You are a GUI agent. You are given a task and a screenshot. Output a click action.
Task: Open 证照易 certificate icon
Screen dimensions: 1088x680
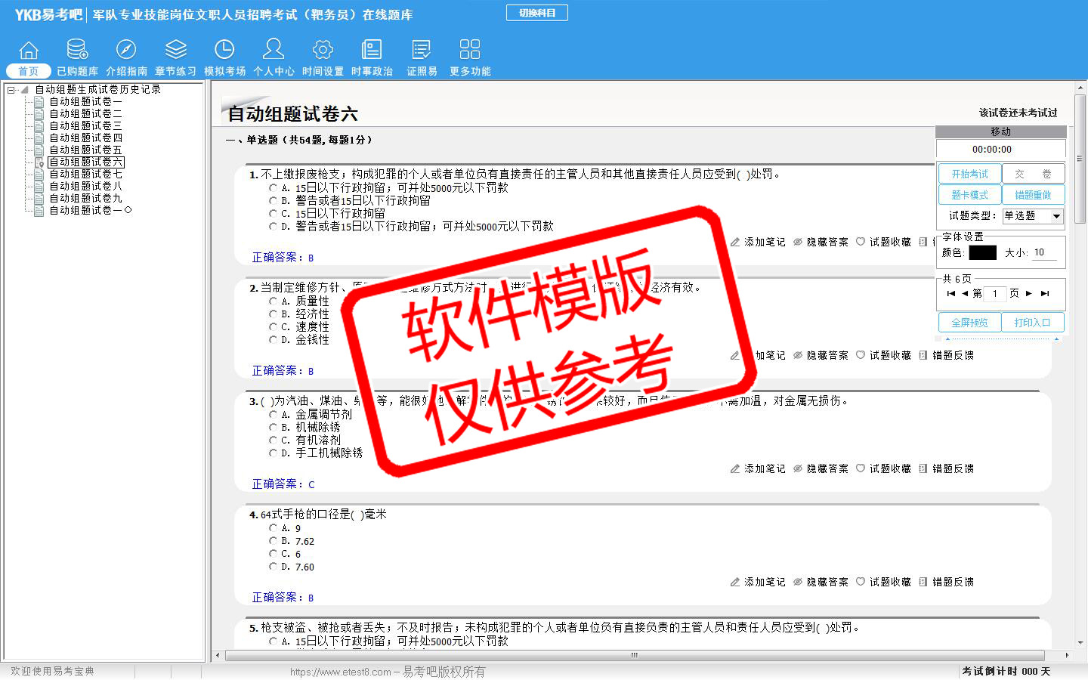422,51
